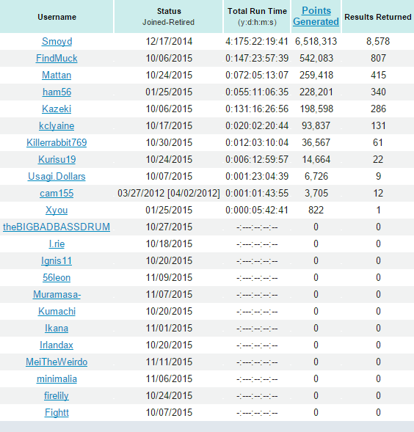The image size is (414, 432).
Task: Open Xyou's profile link
Action: [x=57, y=210]
